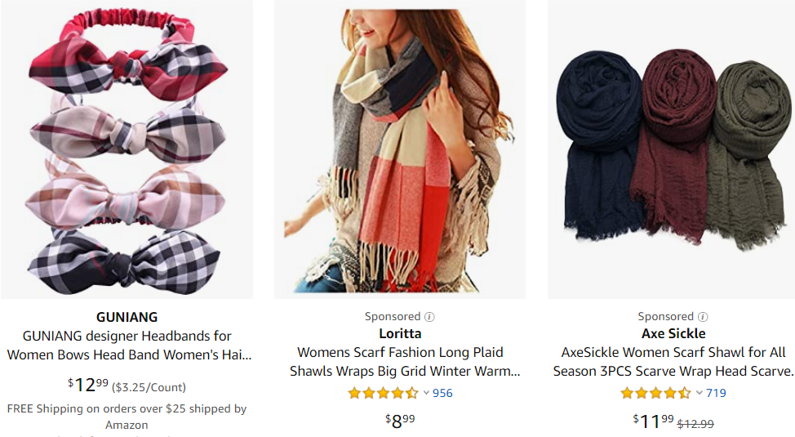Open the GUNIANG designer Headbands product title

click(x=127, y=346)
